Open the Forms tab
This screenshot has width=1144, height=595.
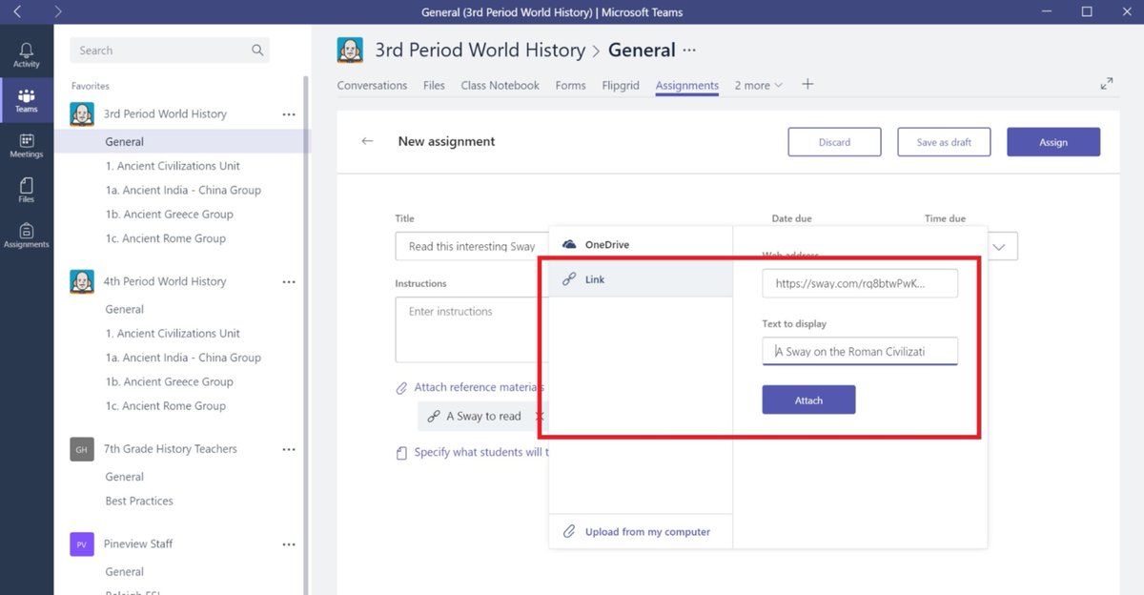[x=570, y=85]
